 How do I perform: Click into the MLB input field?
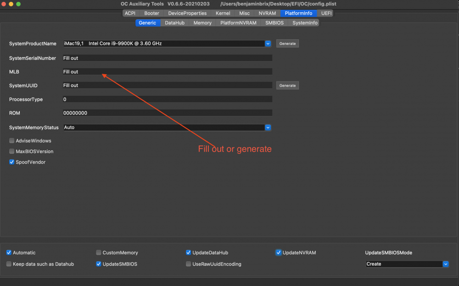coord(168,71)
